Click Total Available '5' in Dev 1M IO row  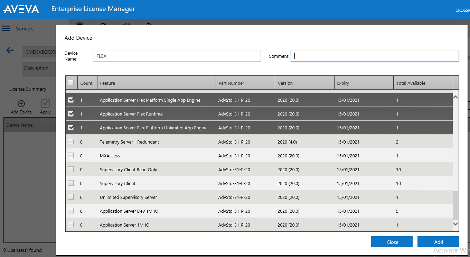pos(397,211)
